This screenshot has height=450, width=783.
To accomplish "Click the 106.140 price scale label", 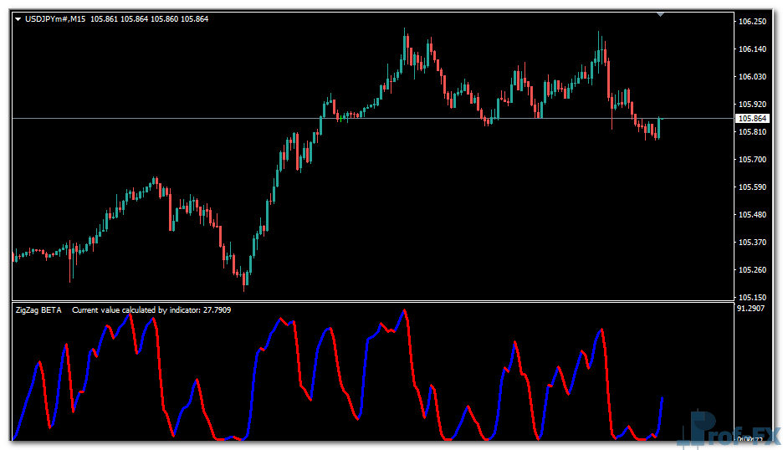I will (x=753, y=49).
